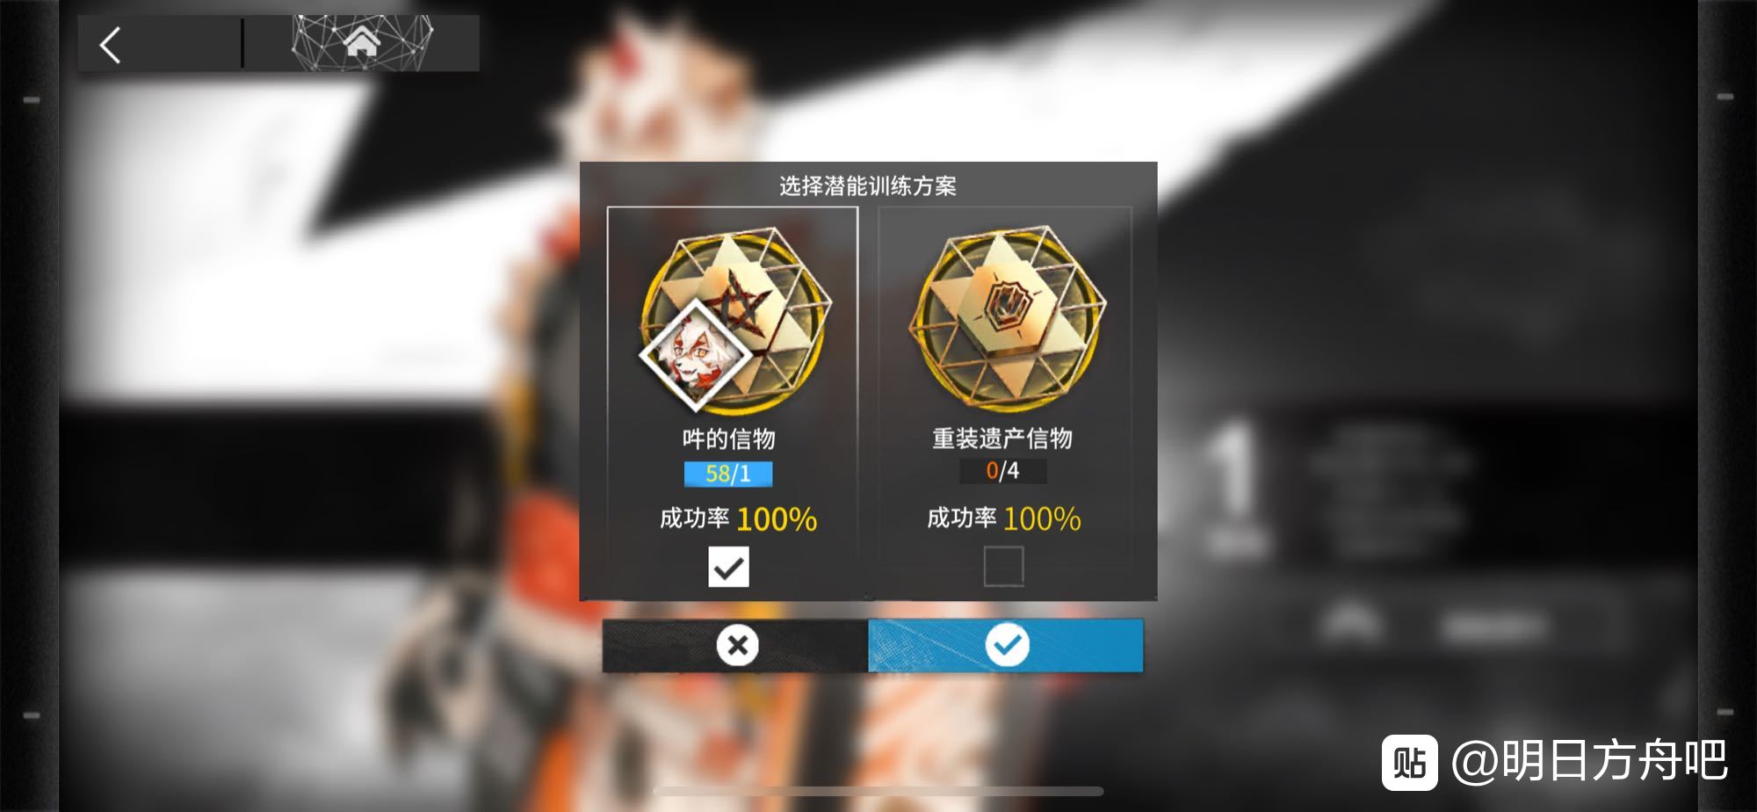Viewport: 1757px width, 812px height.
Task: Click the 吽的信物 label
Action: 729,439
